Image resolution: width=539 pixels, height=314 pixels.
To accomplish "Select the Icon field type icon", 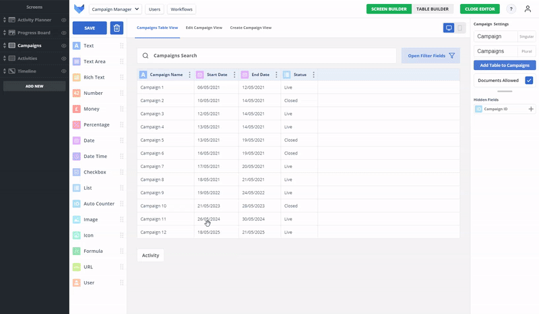I will click(77, 235).
